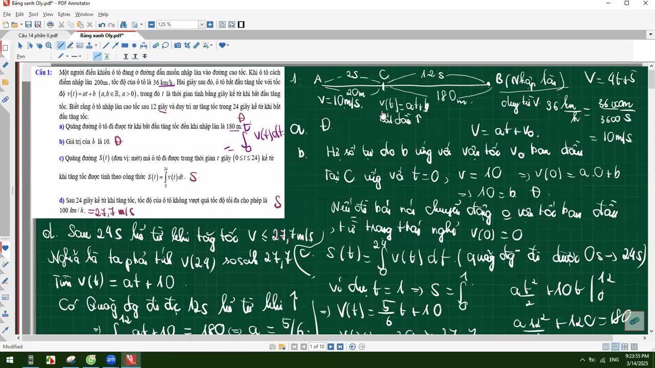Switch to continuous page layout
Screen dimensions: 655x368
[615, 347]
